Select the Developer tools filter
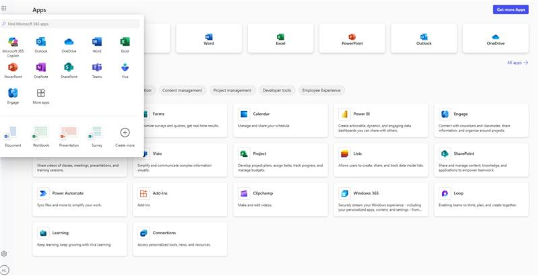Viewport: 539px width, 276px height. pos(277,90)
